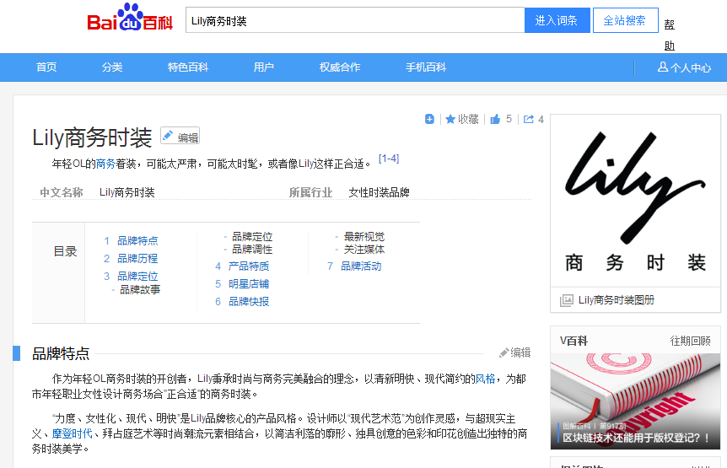Click 编辑 next to 品牌特点 section
The height and width of the screenshot is (468, 727).
(x=514, y=352)
